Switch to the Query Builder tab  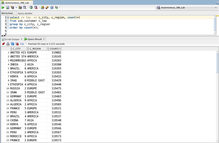coord(25,13)
